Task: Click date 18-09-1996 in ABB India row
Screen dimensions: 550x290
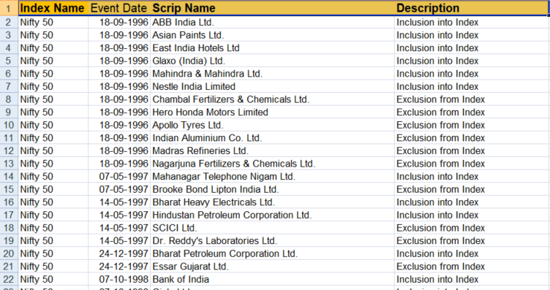Action: pyautogui.click(x=119, y=23)
